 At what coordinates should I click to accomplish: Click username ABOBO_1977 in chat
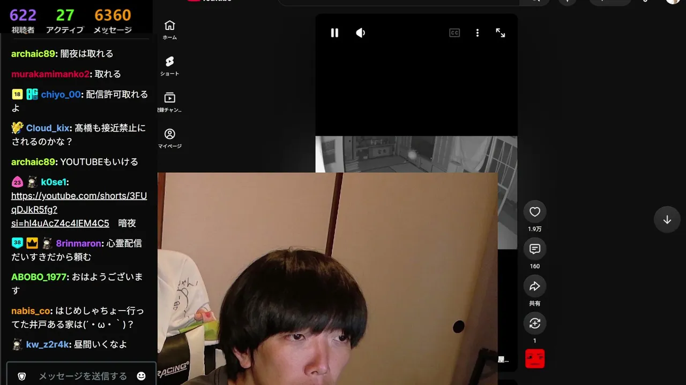click(x=39, y=278)
